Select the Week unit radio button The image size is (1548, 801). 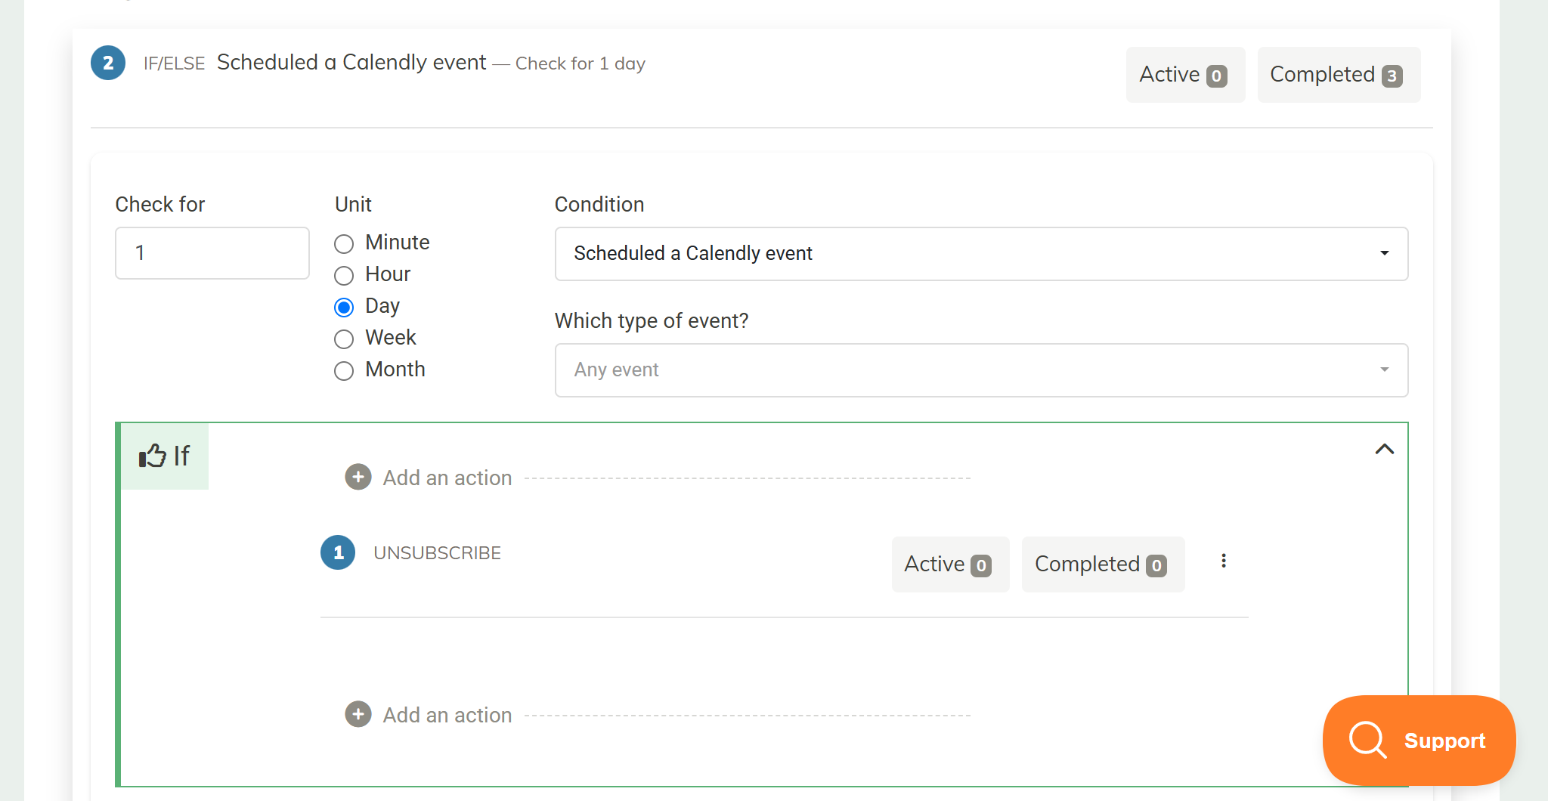pos(345,339)
